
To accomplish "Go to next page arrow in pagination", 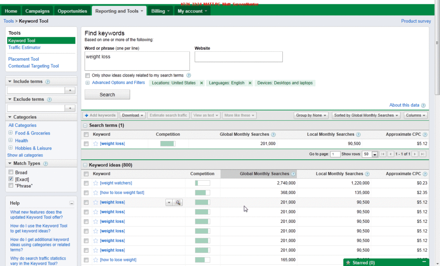I will [x=415, y=154].
